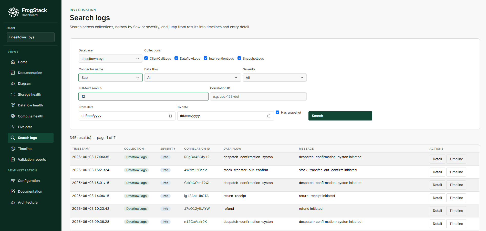Click the FrogStack logo icon
The width and height of the screenshot is (486, 231).
click(14, 12)
